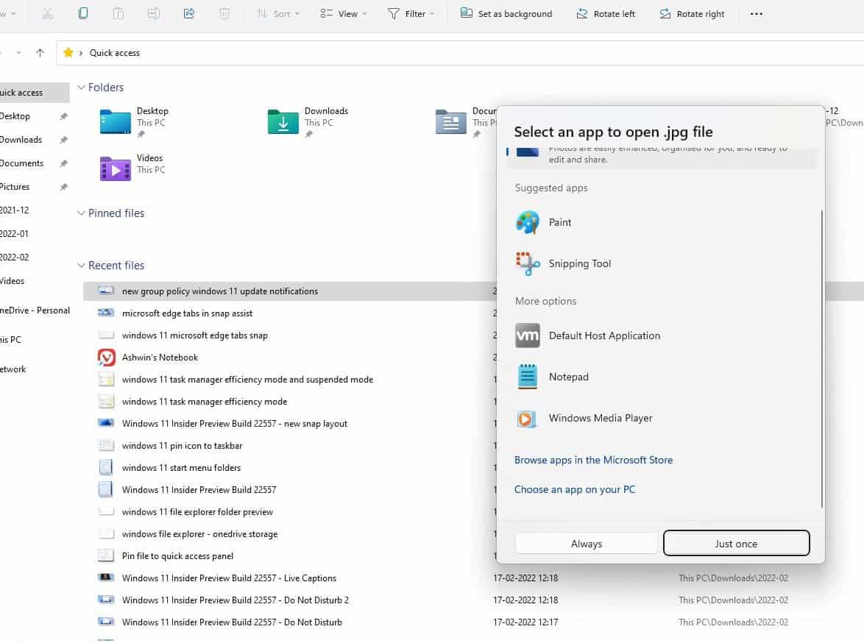Open the Videos folder icon

coord(115,168)
